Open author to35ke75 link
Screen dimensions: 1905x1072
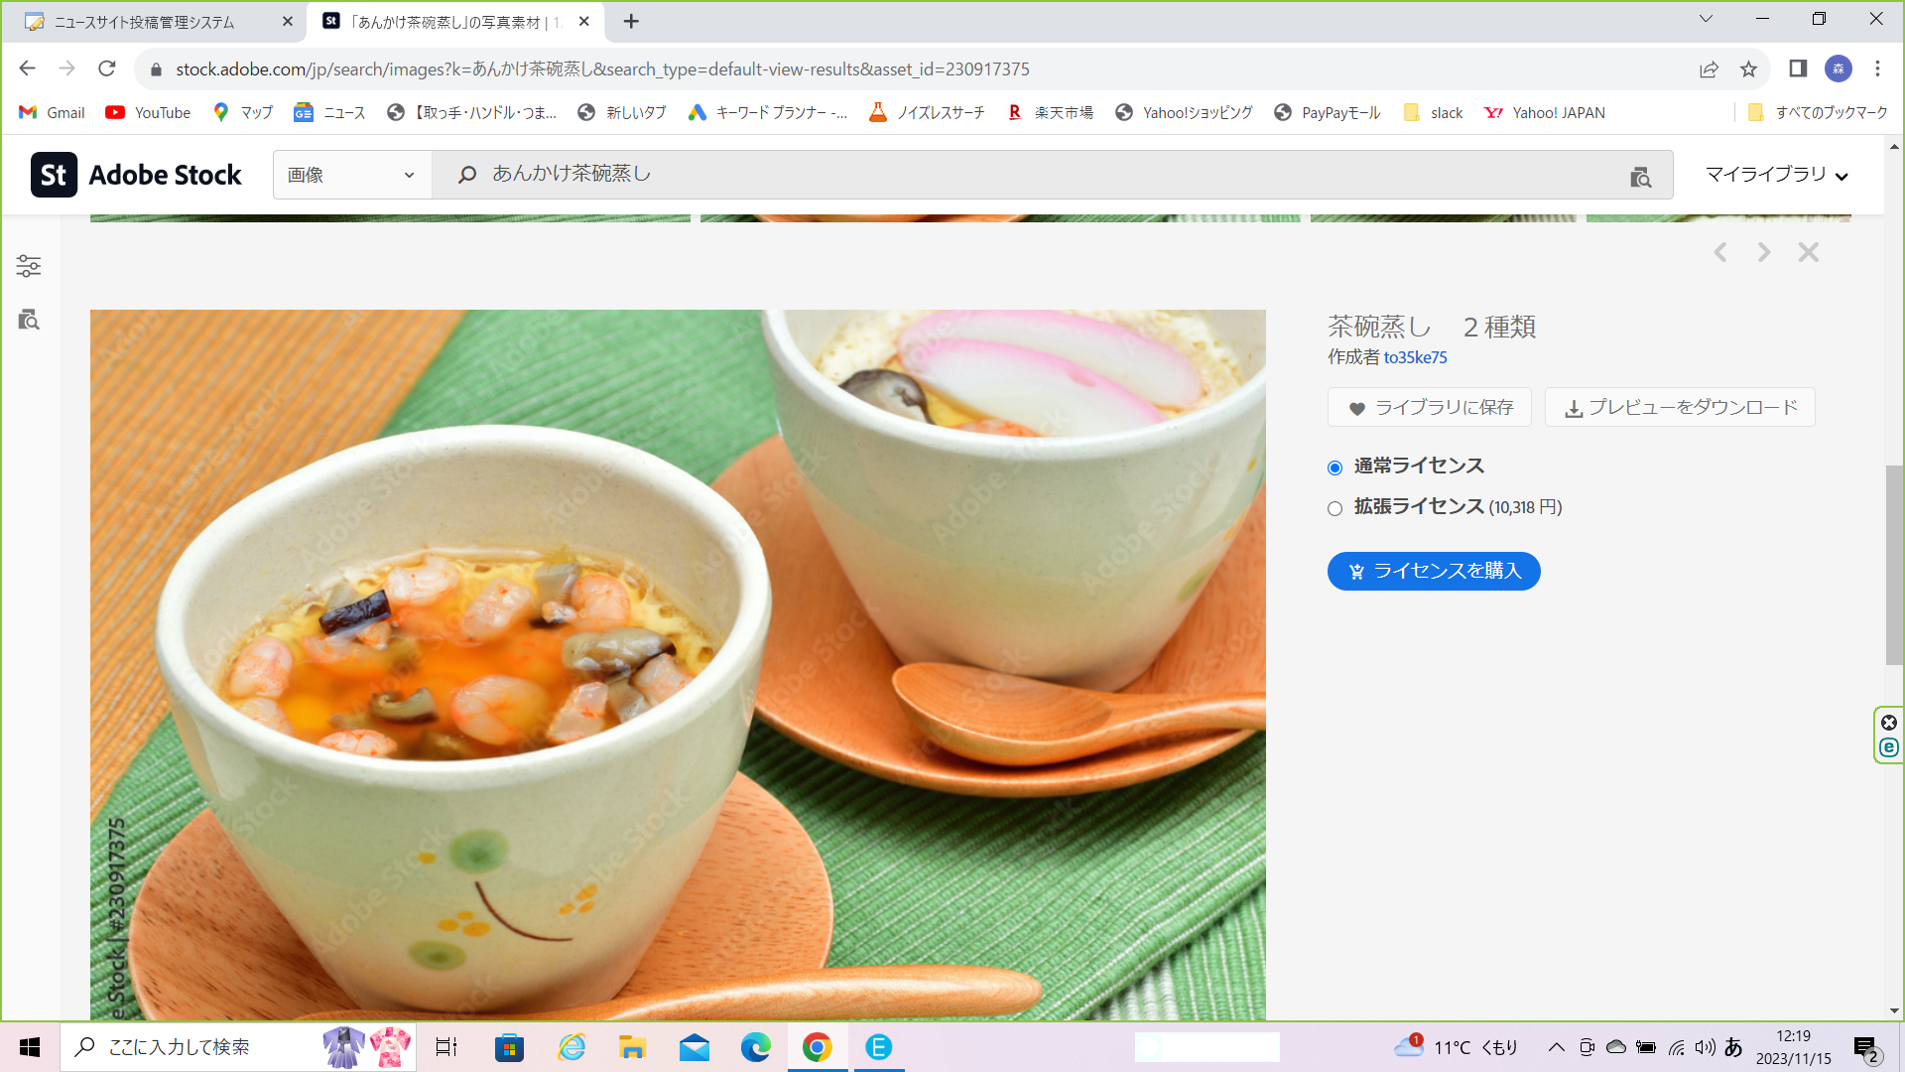[1415, 357]
